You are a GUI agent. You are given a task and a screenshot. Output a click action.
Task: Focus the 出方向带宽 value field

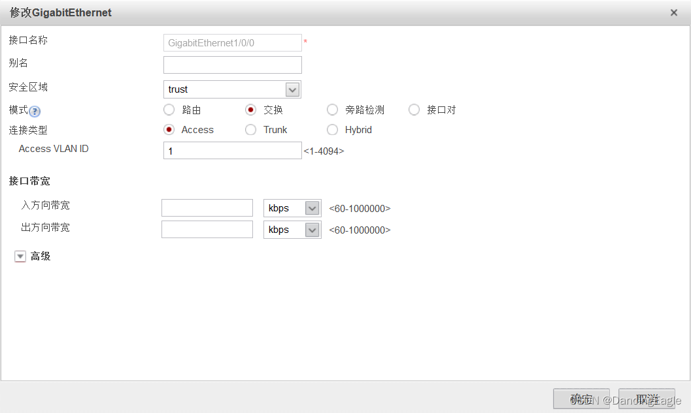pos(207,229)
